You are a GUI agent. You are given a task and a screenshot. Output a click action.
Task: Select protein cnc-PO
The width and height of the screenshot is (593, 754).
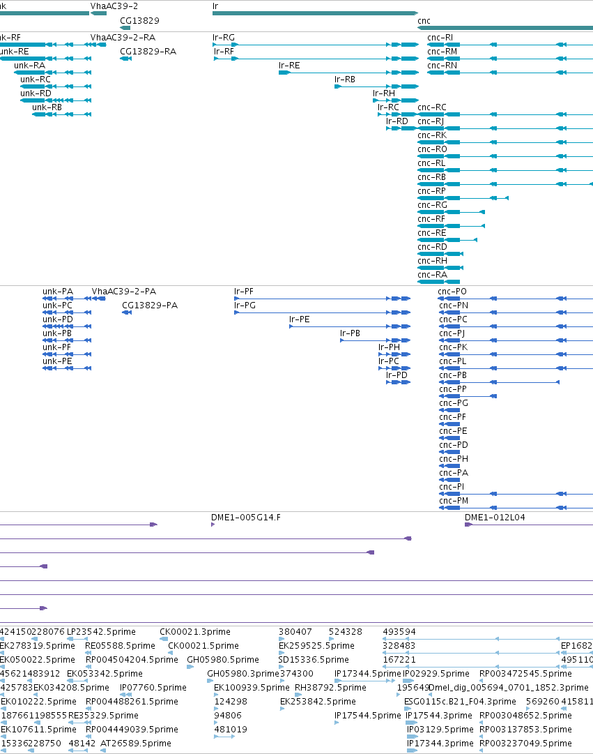(452, 292)
